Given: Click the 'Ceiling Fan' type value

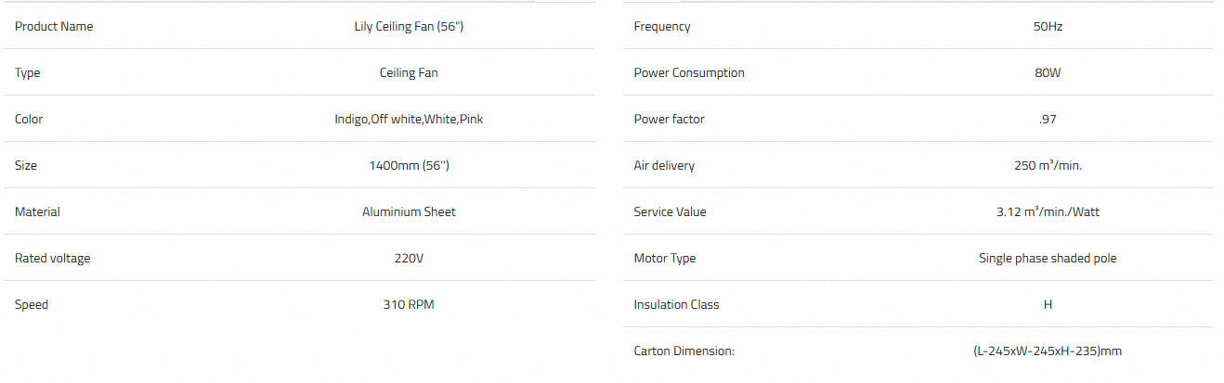Looking at the screenshot, I should (409, 73).
